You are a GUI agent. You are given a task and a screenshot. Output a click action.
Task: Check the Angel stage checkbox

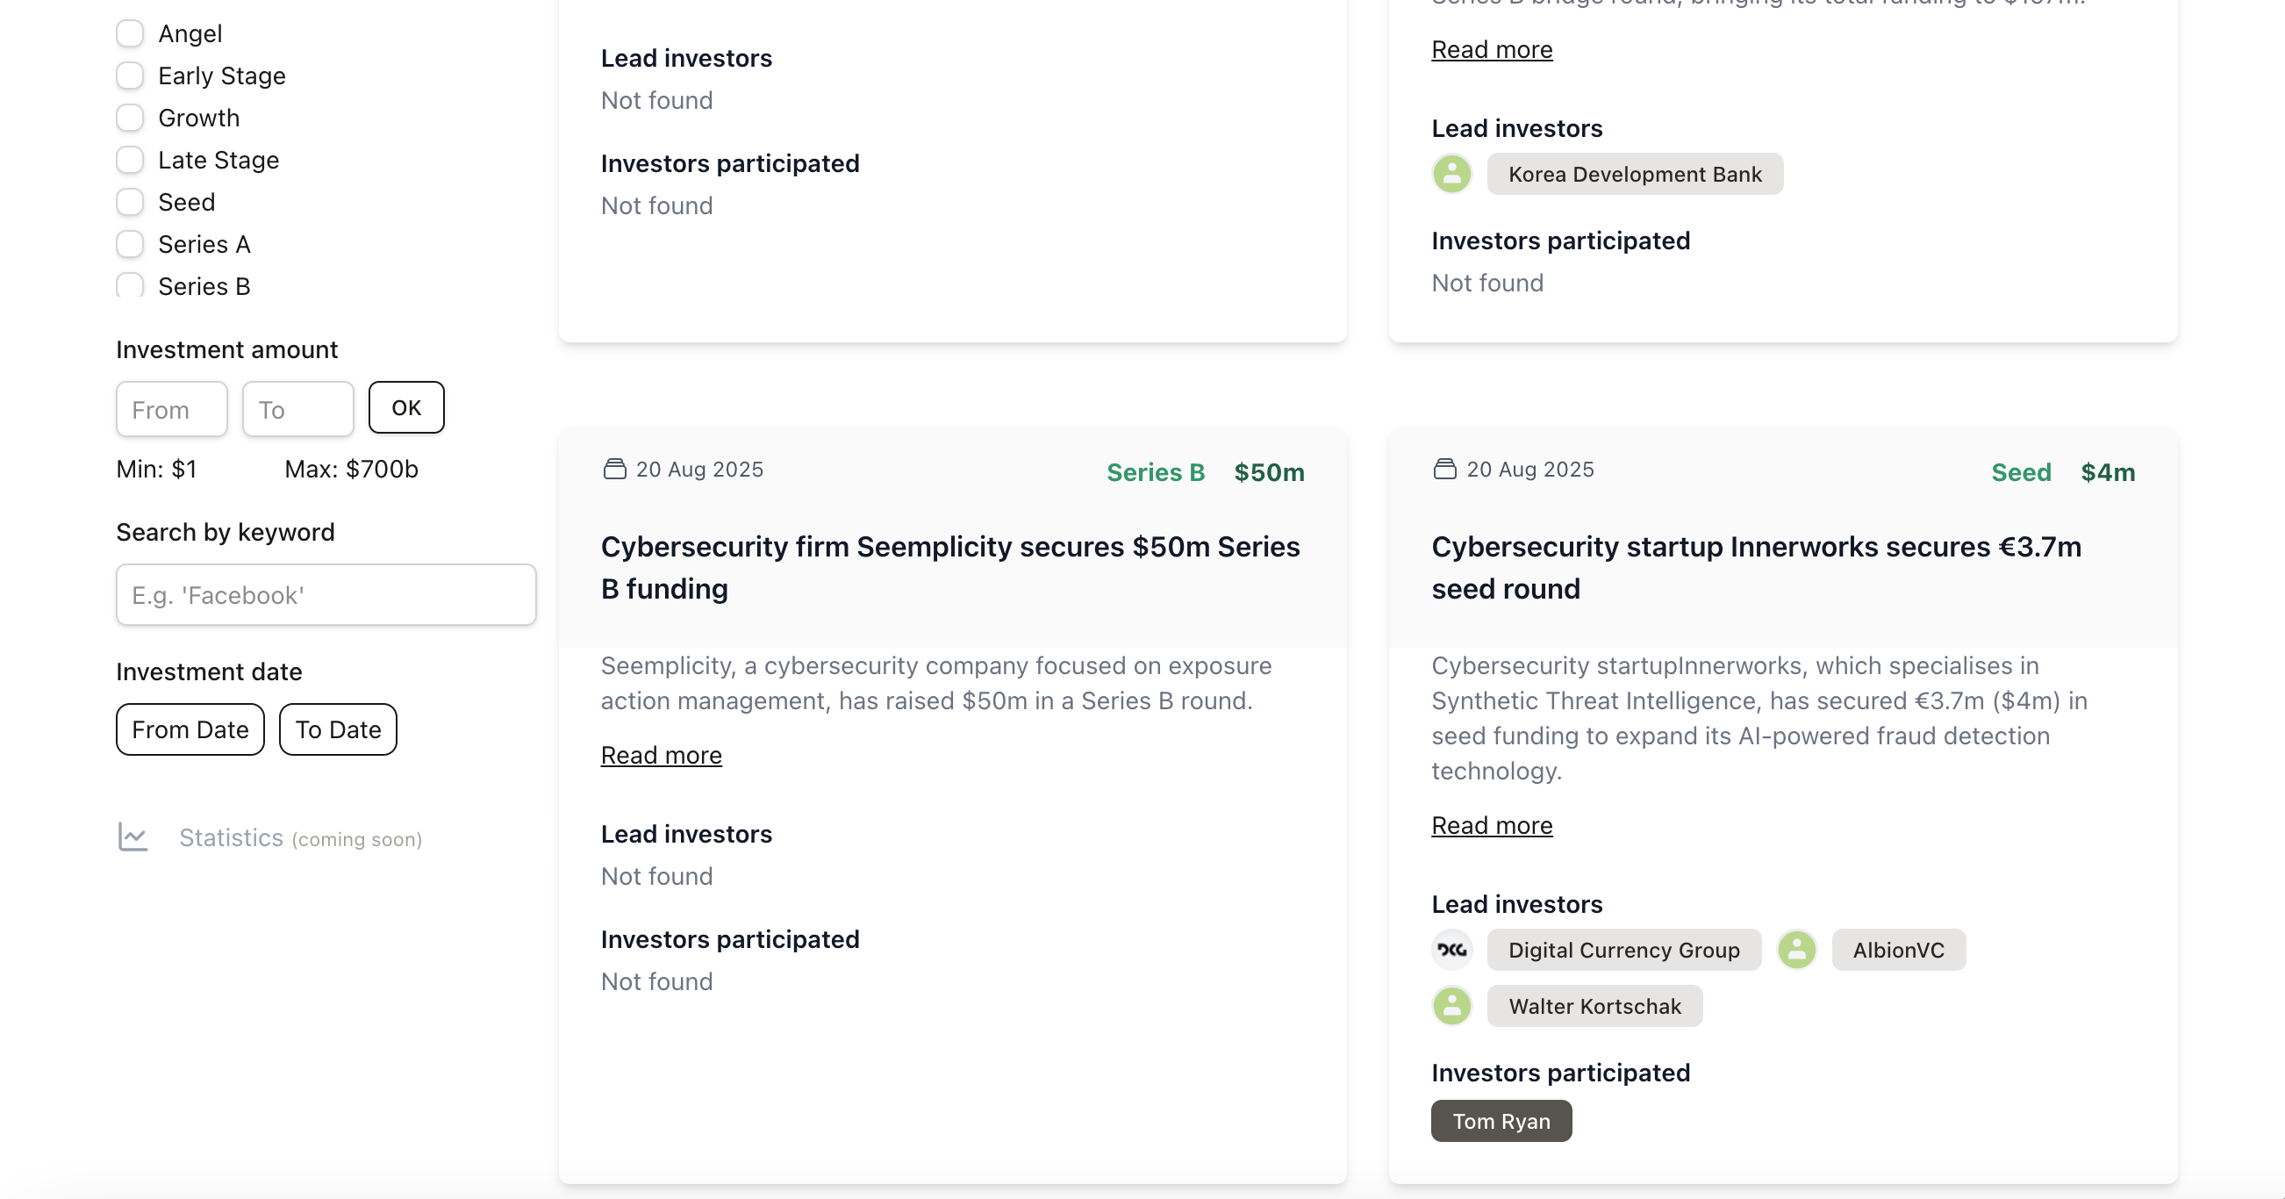coord(131,33)
